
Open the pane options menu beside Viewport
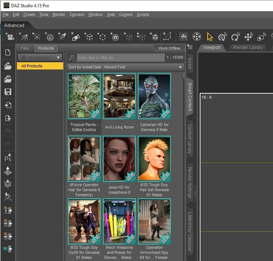190,48
